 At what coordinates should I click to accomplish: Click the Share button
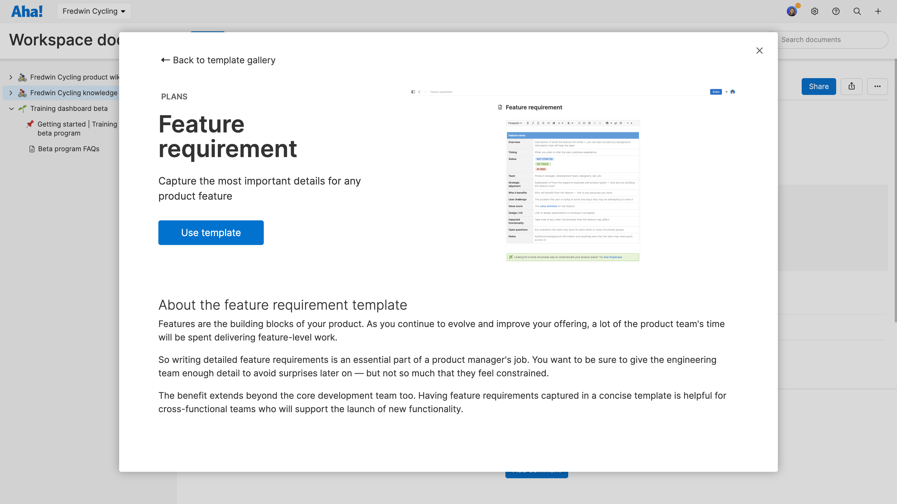coord(819,86)
